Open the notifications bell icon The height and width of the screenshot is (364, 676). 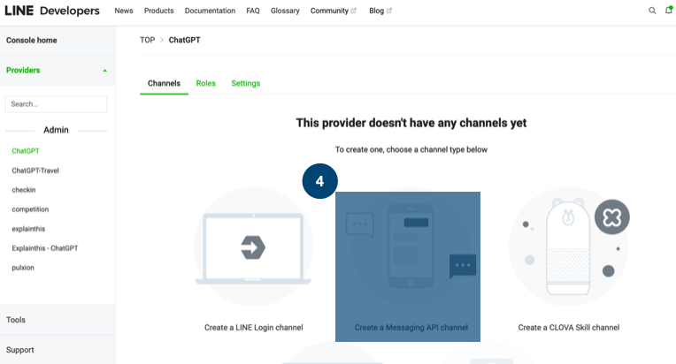669,10
